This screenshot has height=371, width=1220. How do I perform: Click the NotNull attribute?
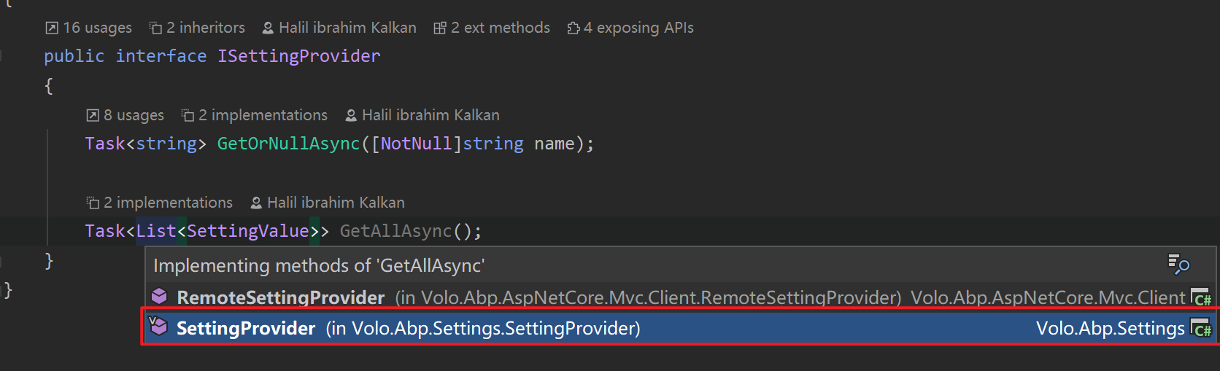417,144
